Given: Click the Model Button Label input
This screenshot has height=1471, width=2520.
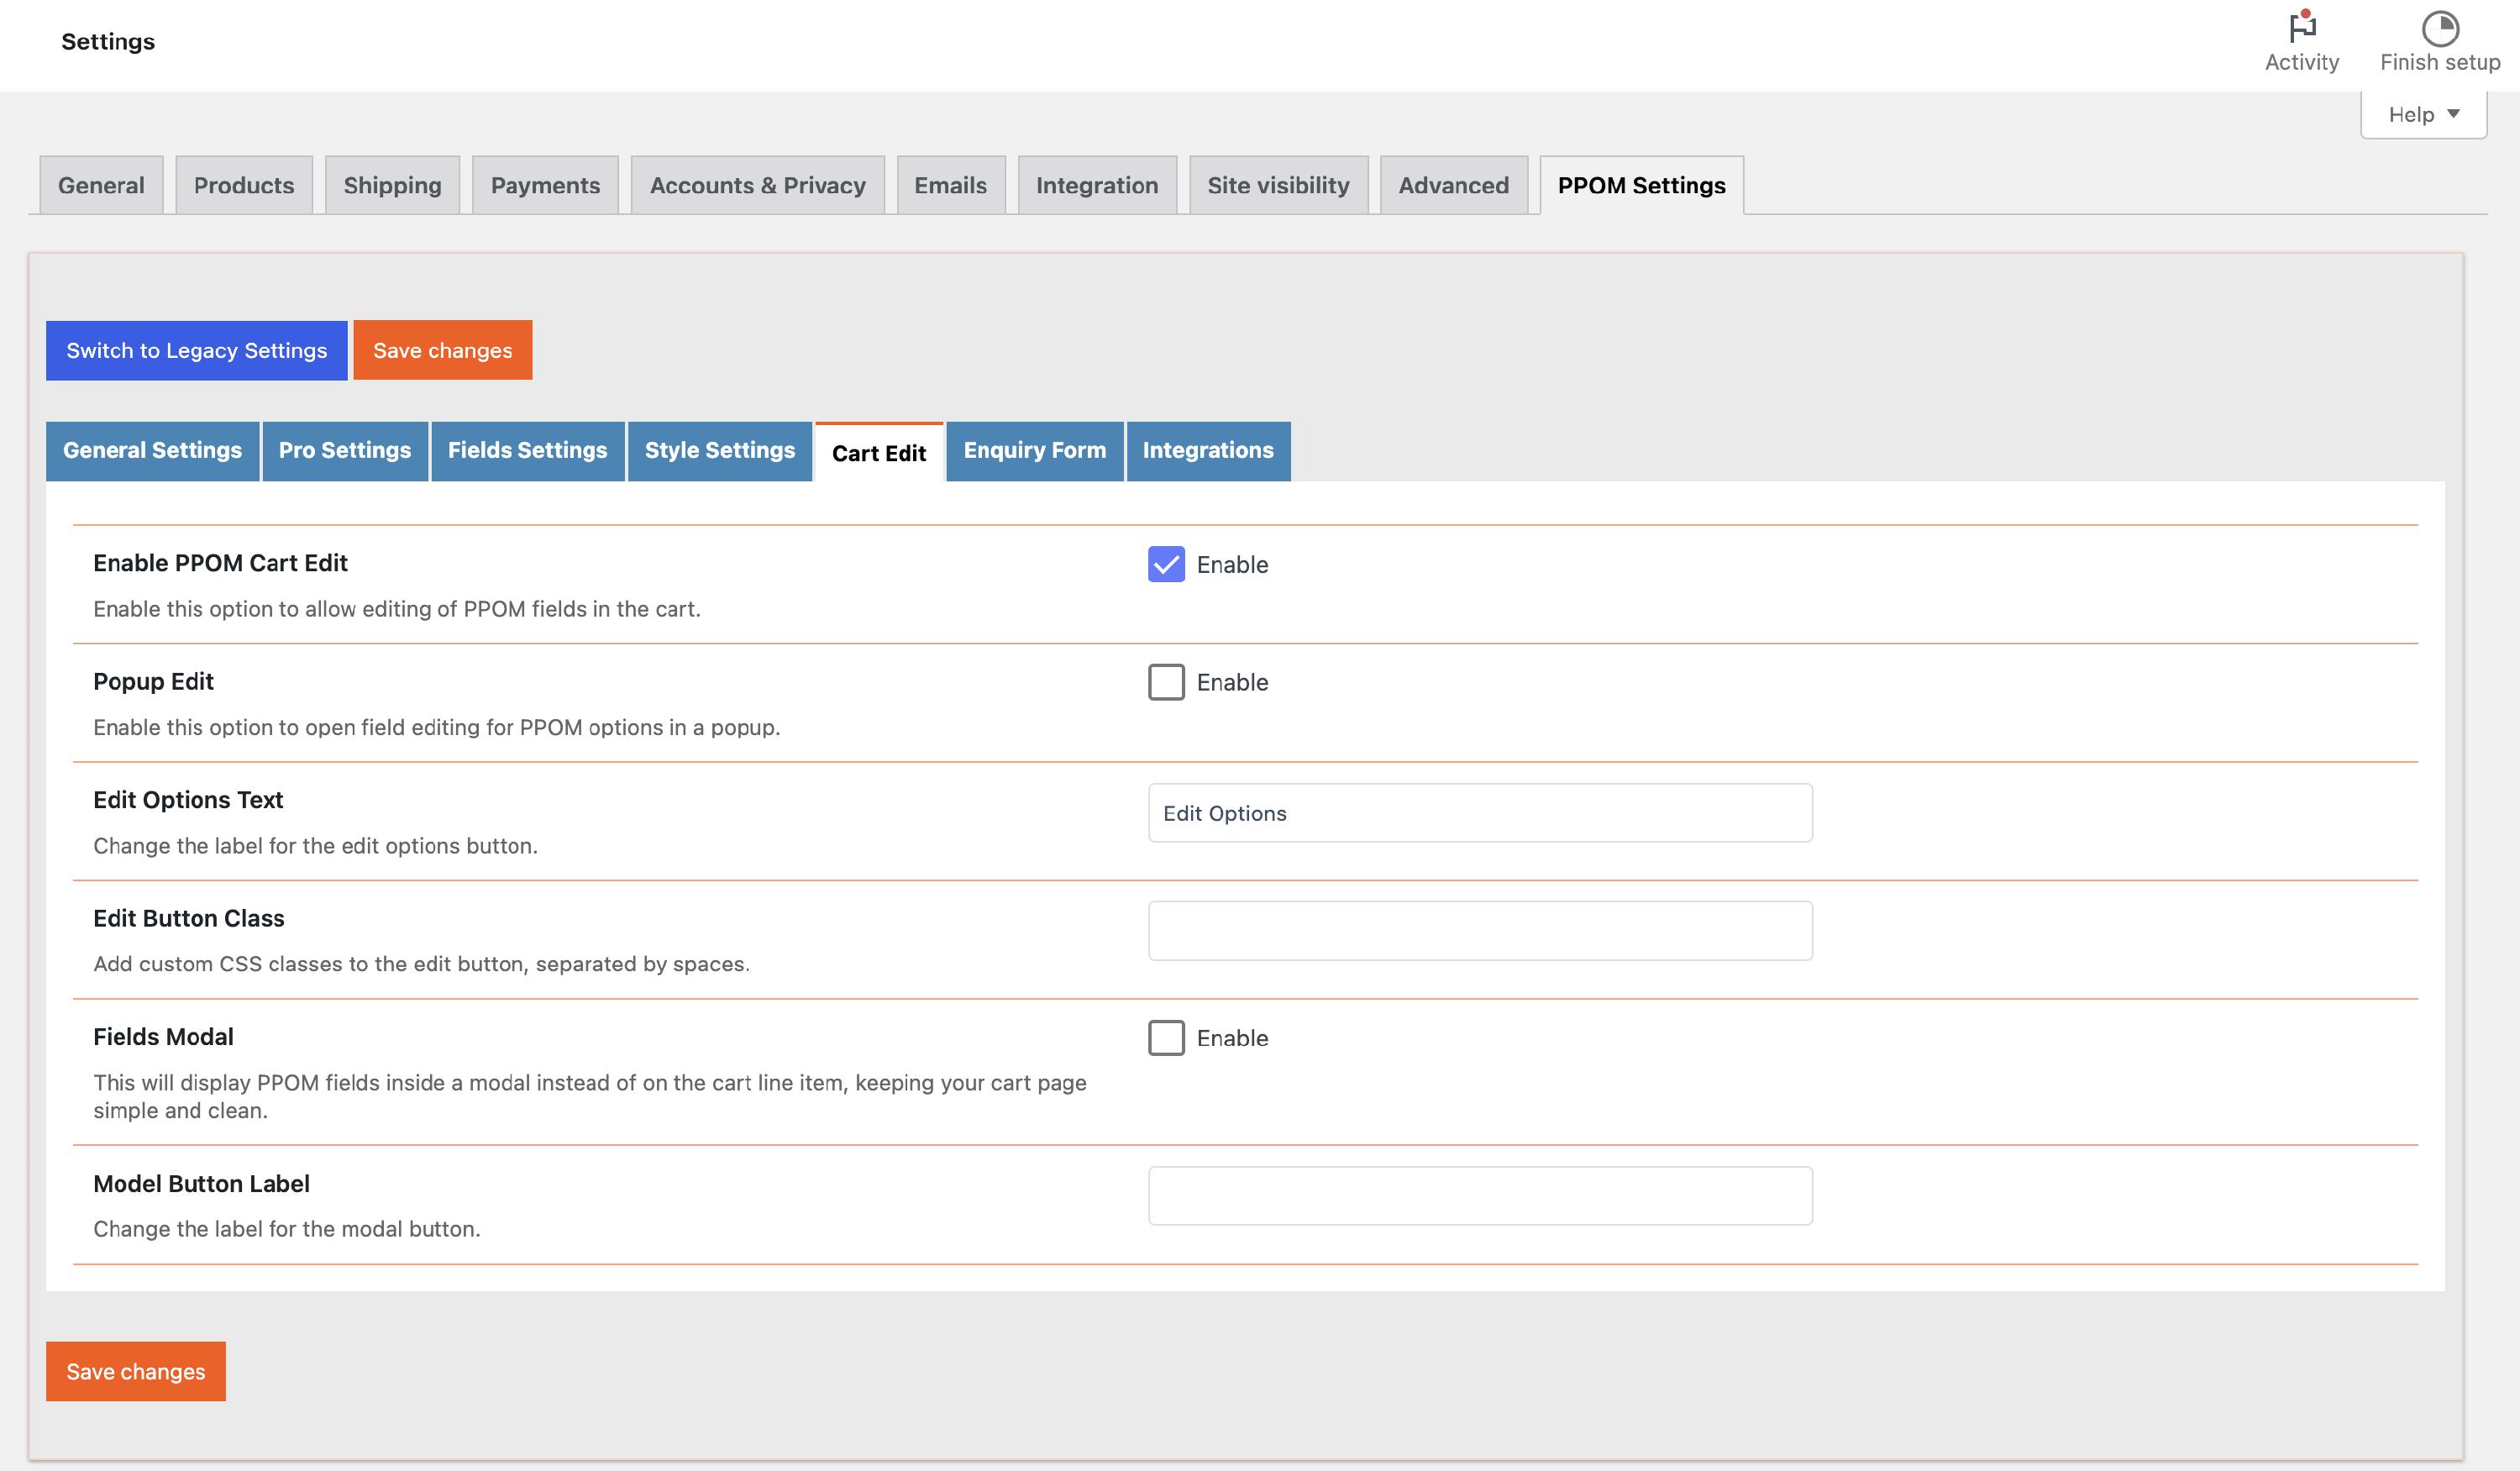Looking at the screenshot, I should [1479, 1195].
